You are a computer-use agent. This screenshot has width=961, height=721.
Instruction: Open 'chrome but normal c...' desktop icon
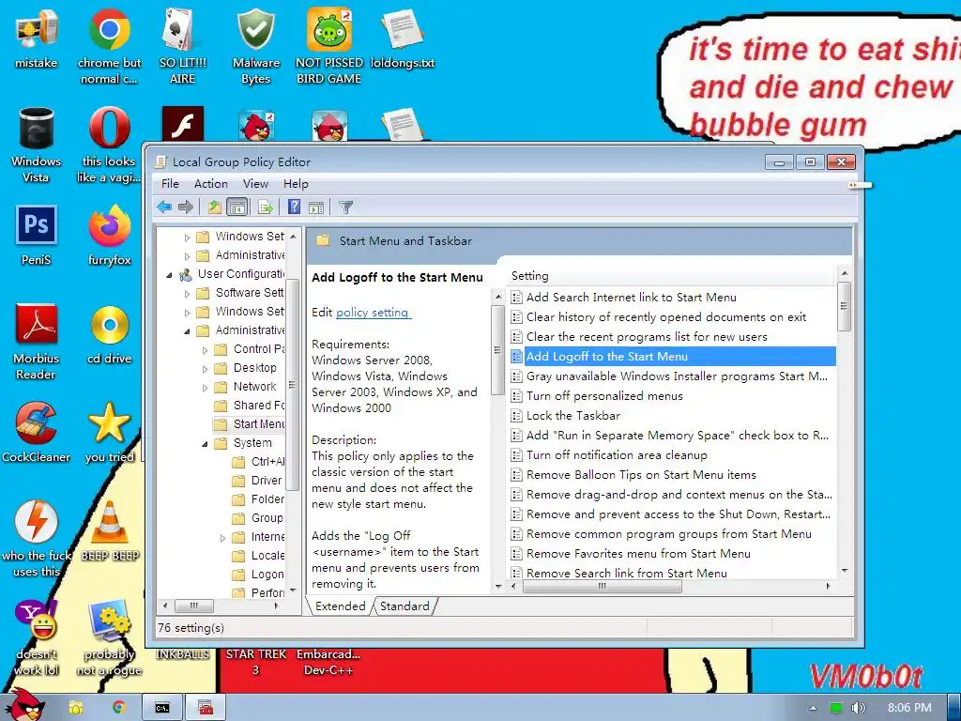[x=109, y=46]
